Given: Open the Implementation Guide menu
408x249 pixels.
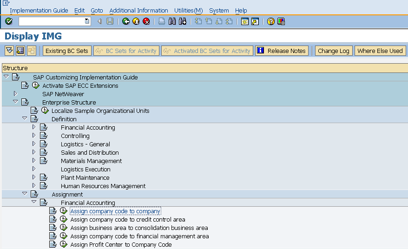Looking at the screenshot, I should point(39,10).
